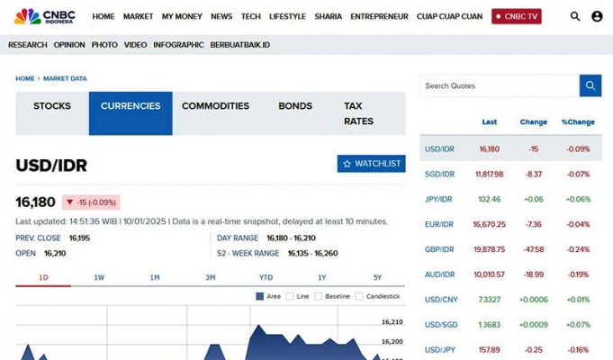The image size is (613, 360).
Task: Open the search magnifier icon in header
Action: click(x=575, y=16)
